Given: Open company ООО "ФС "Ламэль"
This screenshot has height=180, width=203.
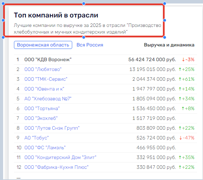Looking at the screenshot, I should click(45, 147).
